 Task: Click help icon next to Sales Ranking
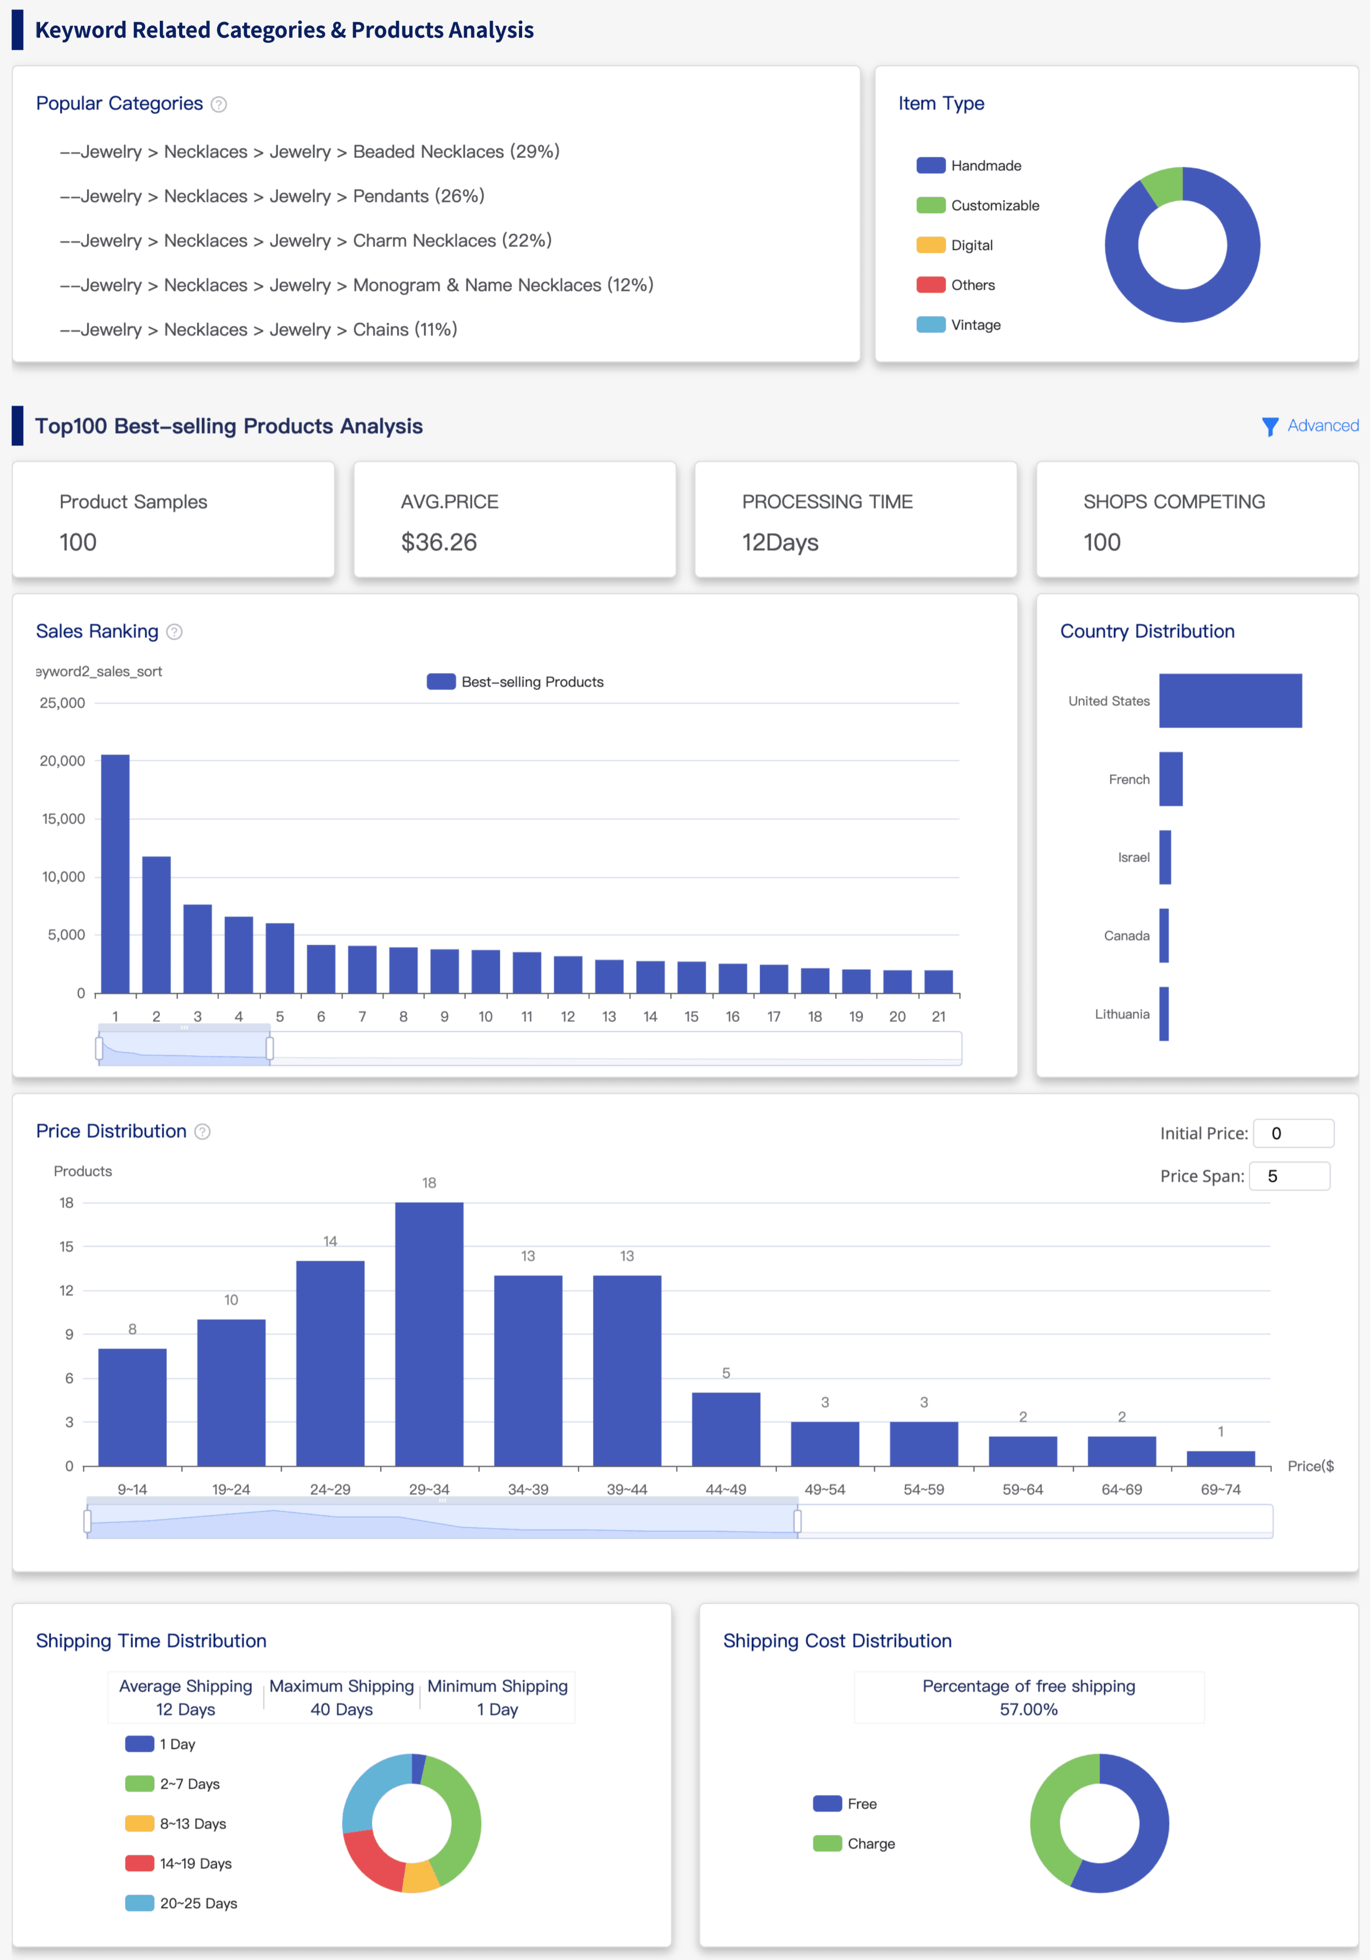tap(174, 632)
